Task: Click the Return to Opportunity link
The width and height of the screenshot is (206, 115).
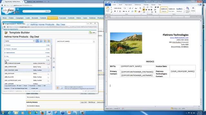Action: tap(11, 29)
